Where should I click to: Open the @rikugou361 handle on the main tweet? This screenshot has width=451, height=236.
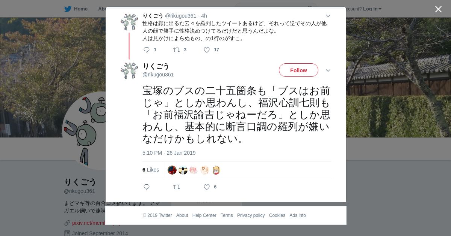pyautogui.click(x=158, y=75)
